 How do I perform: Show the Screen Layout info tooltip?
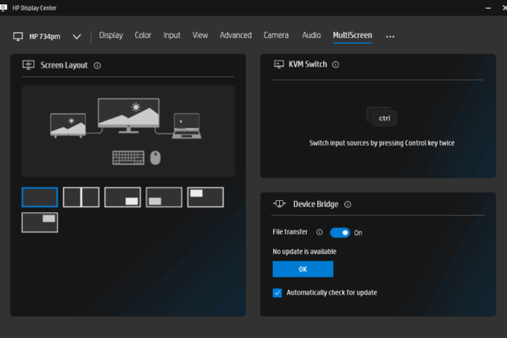97,66
